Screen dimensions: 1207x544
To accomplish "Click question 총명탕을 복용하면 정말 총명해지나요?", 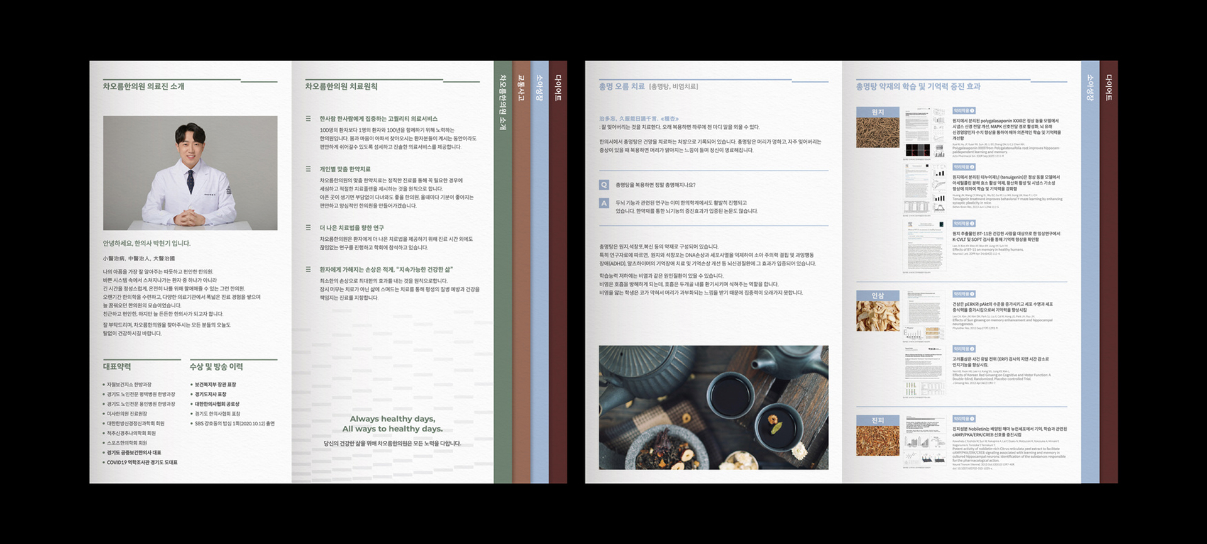I will [x=656, y=185].
